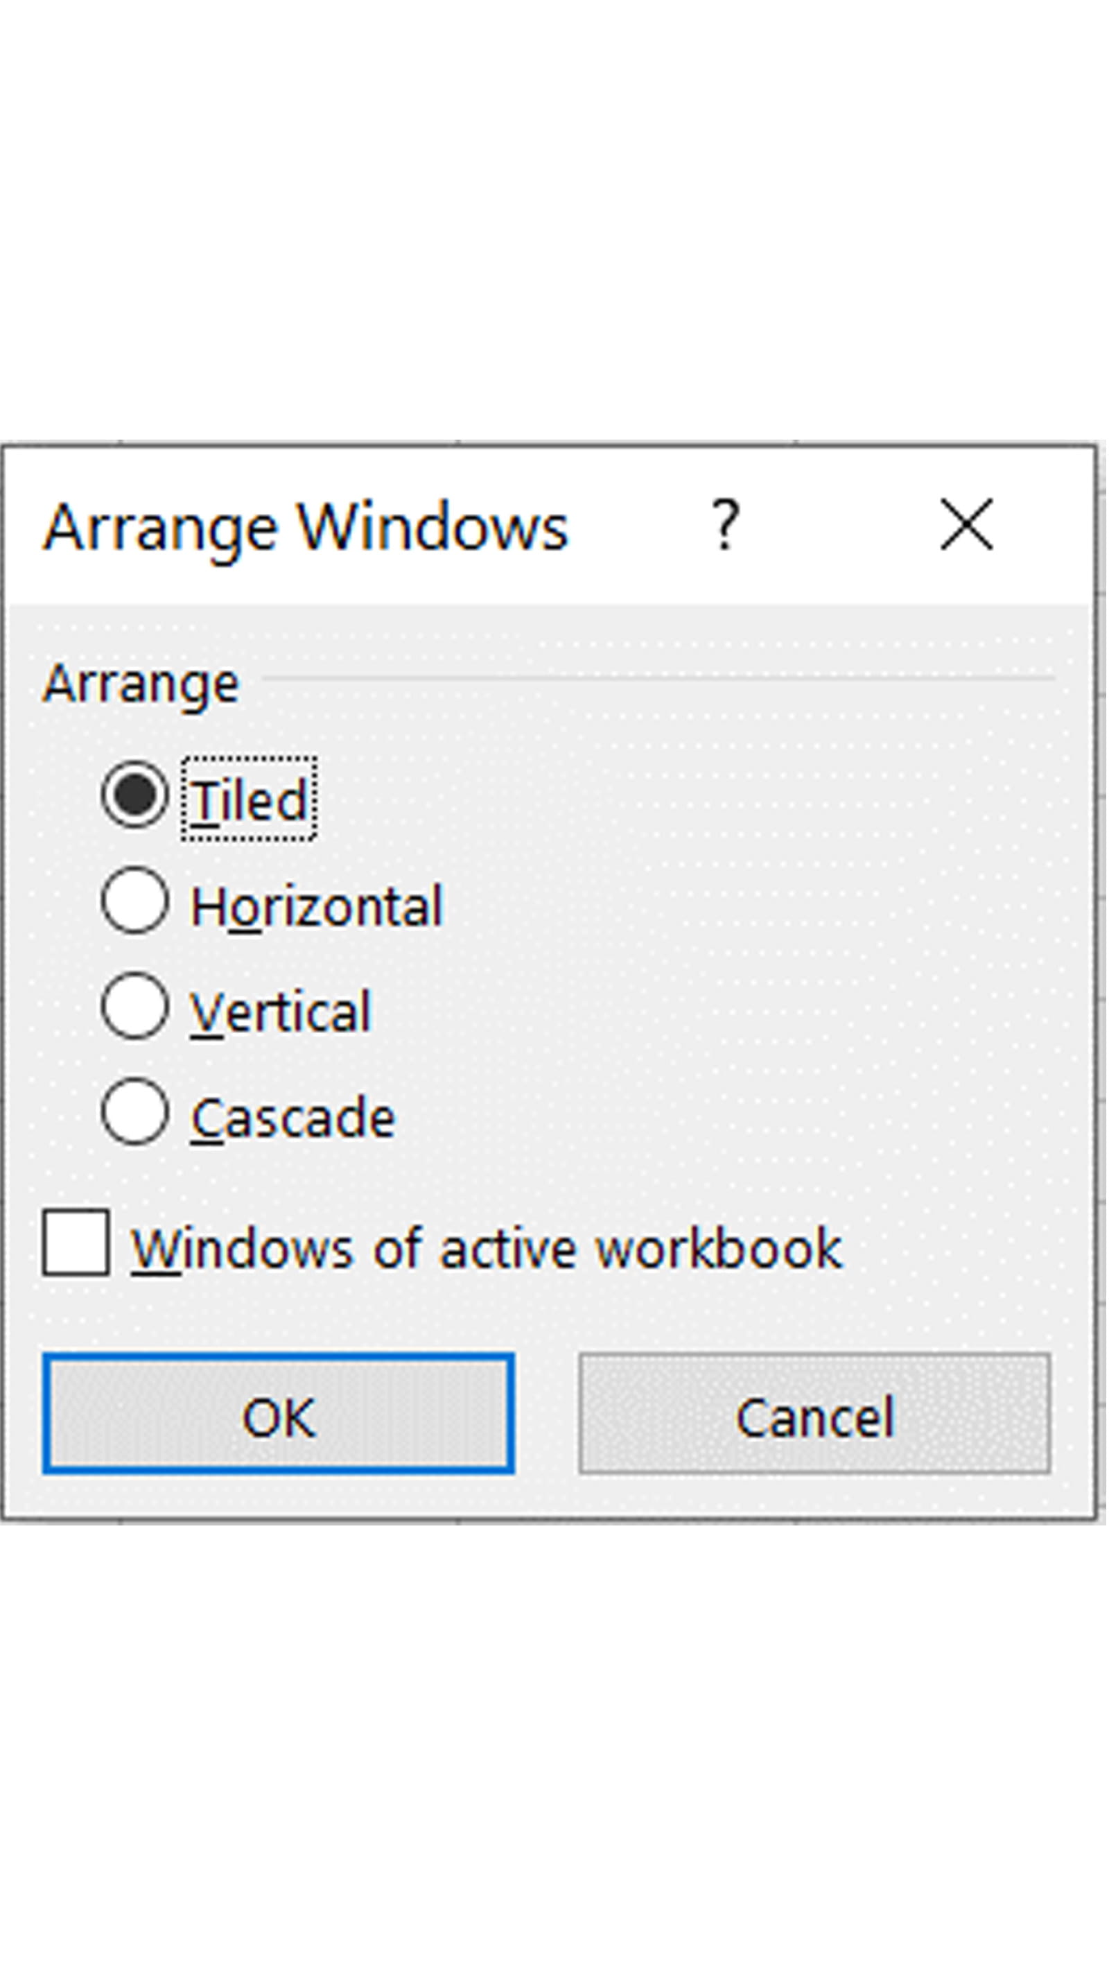This screenshot has height=1972, width=1109.
Task: Click the Vertical label text
Action: click(280, 1012)
